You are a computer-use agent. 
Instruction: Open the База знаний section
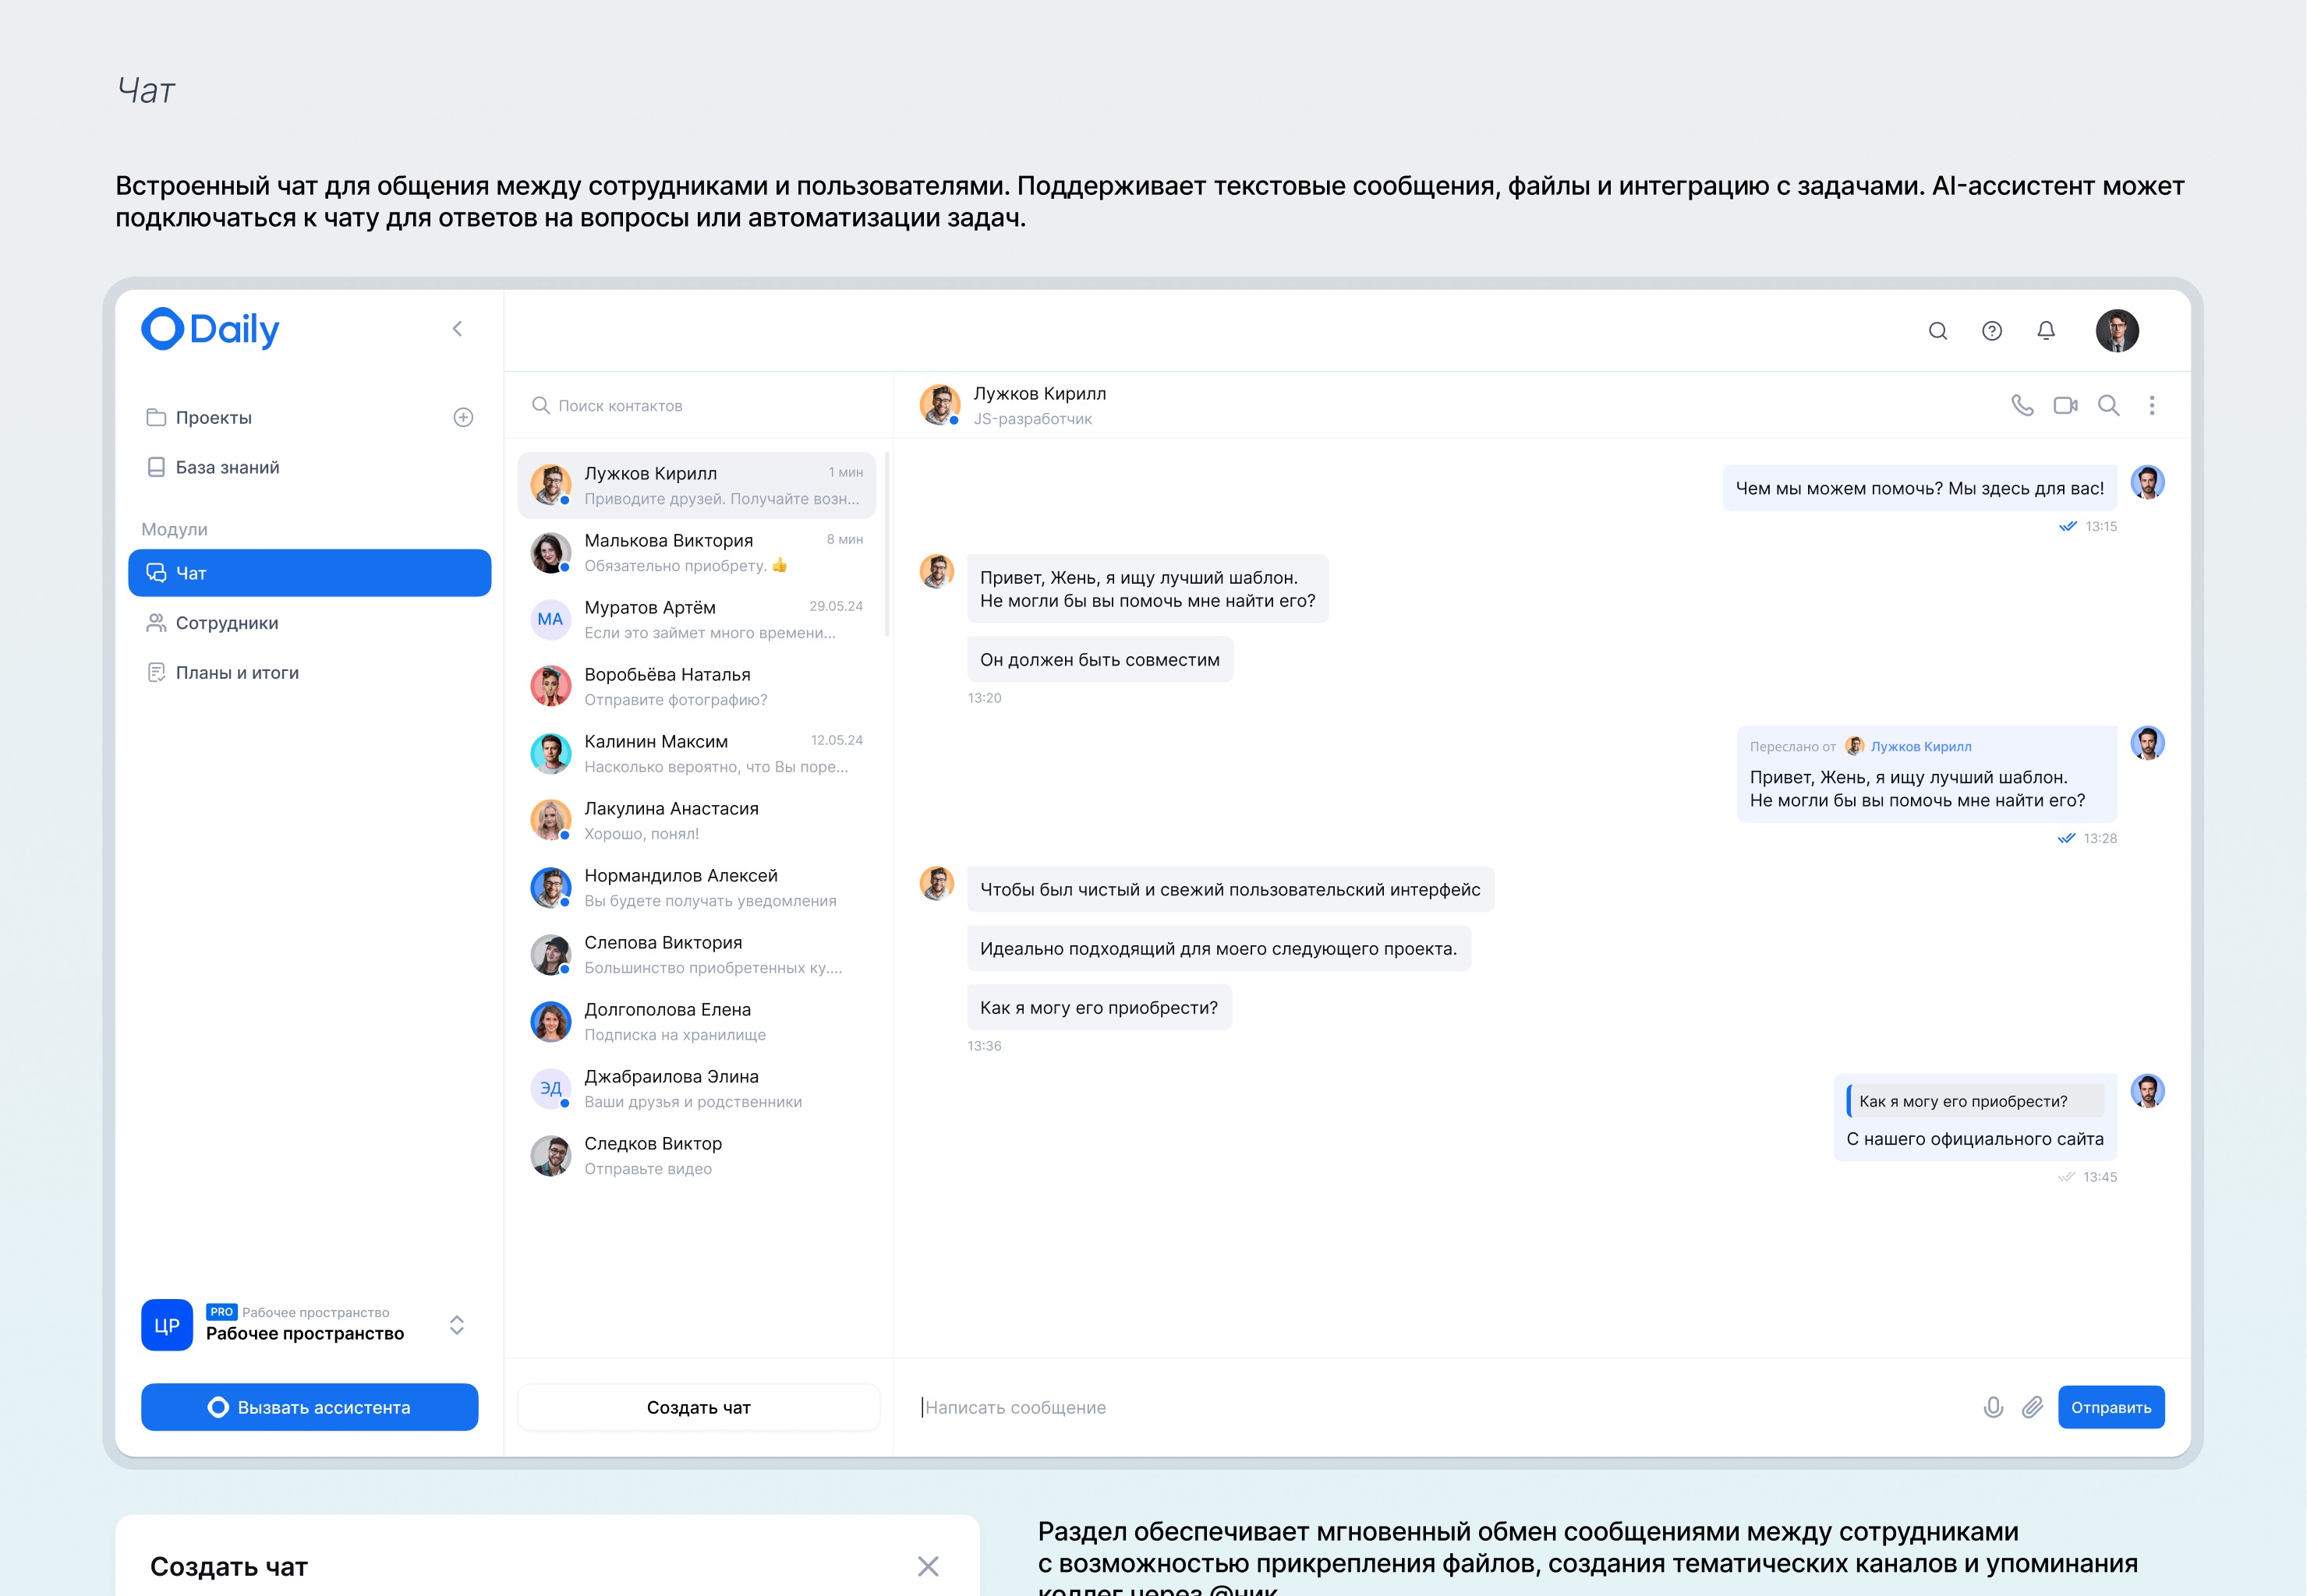(225, 466)
